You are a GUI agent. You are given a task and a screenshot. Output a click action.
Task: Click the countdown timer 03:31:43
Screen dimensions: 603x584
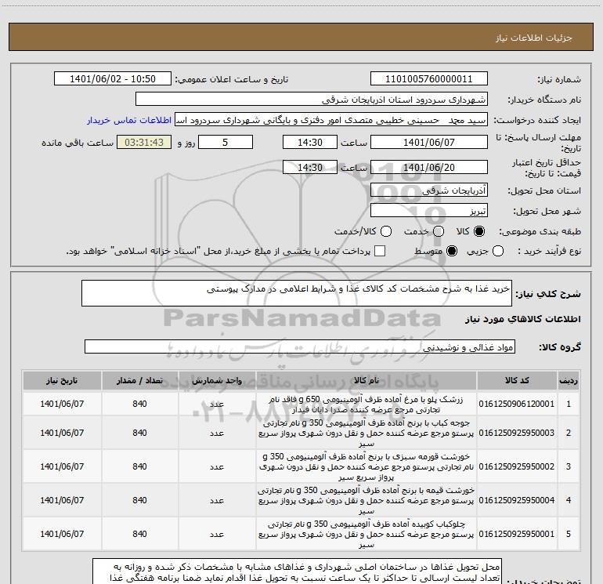click(x=144, y=142)
